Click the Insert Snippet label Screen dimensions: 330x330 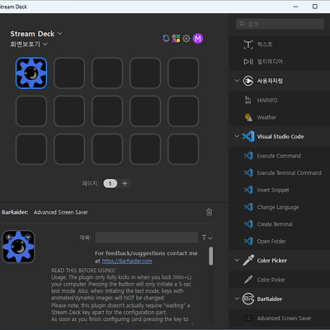pyautogui.click(x=273, y=190)
